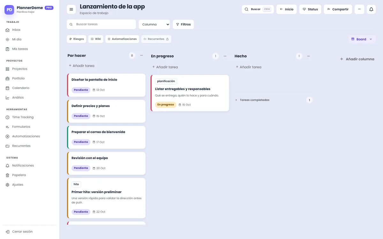Click the En progreso status badge

click(x=166, y=105)
